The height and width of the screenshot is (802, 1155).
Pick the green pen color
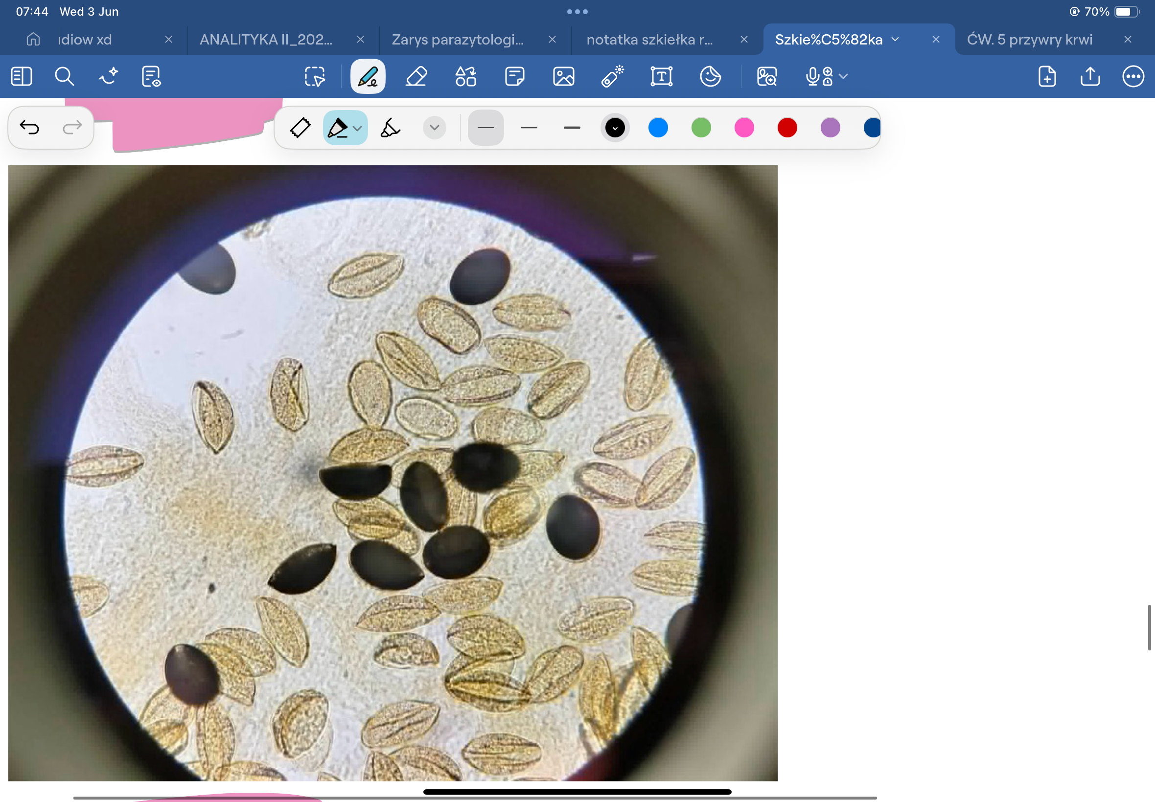(x=701, y=128)
